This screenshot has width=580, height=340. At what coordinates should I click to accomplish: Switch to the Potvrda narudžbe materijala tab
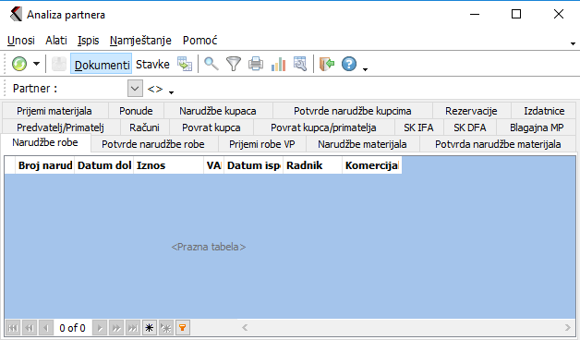coord(498,144)
